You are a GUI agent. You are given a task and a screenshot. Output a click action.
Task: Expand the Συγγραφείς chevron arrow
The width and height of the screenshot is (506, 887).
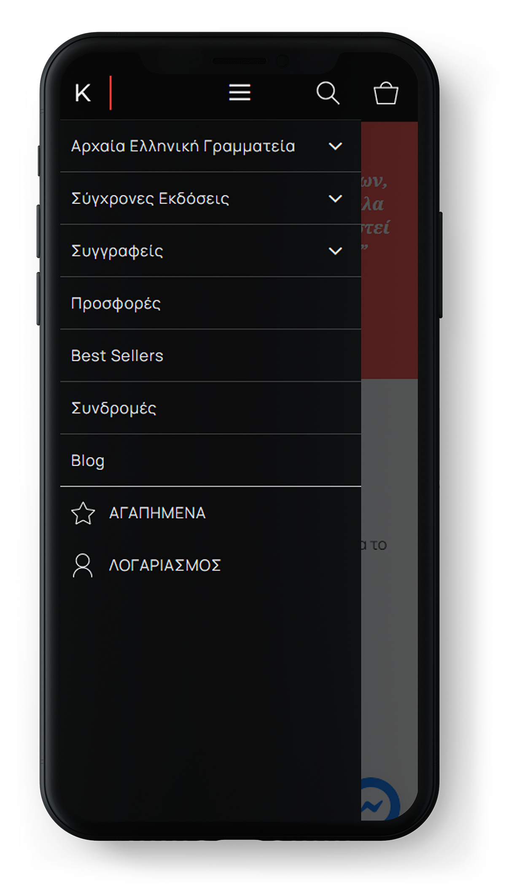[335, 251]
